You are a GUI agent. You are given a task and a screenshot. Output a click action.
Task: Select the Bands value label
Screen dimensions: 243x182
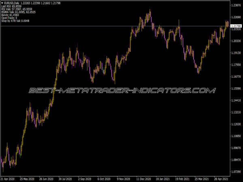pos(11,16)
